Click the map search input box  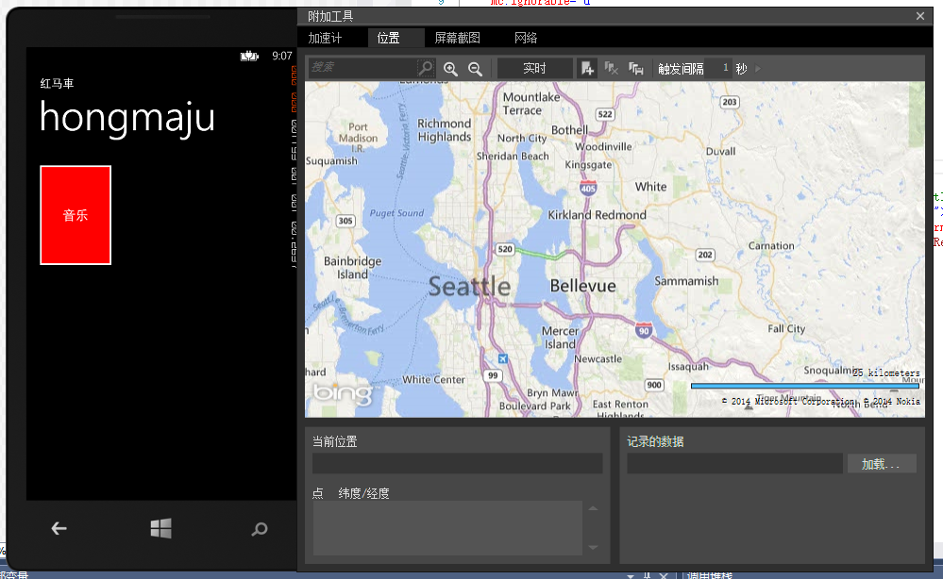pyautogui.click(x=362, y=67)
